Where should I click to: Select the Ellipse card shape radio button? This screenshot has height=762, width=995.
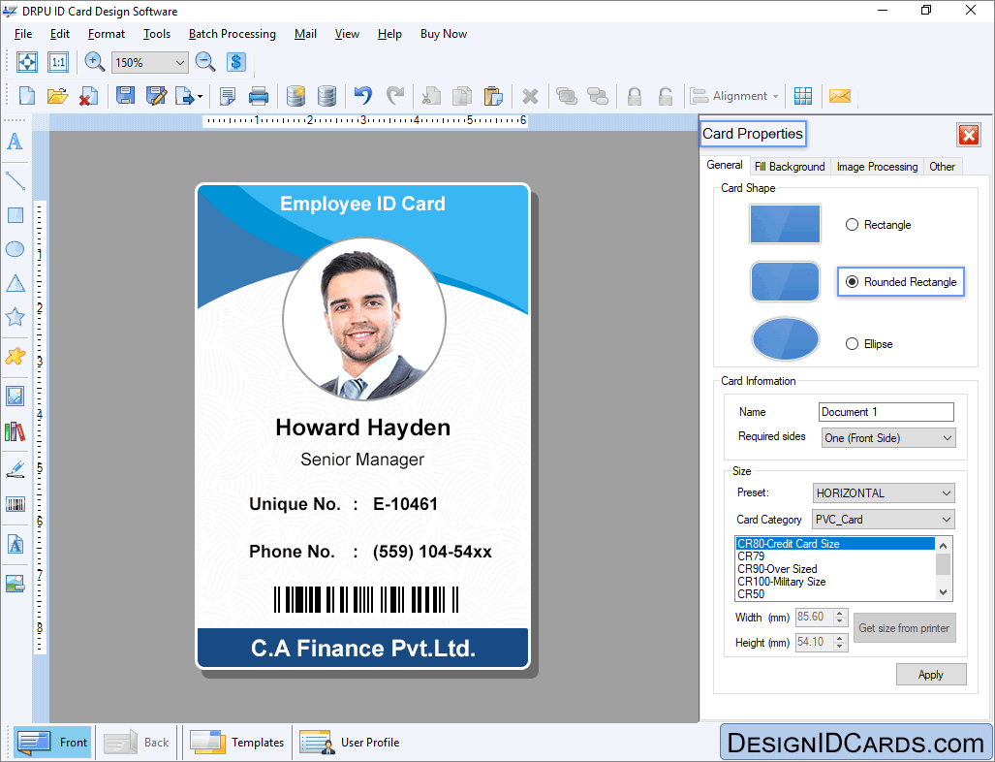click(x=852, y=343)
